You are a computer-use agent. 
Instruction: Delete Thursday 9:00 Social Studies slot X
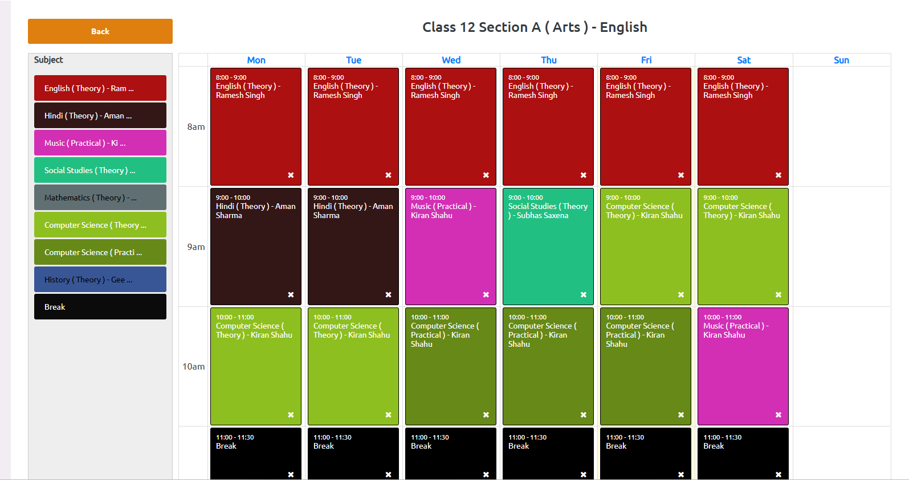coord(584,295)
